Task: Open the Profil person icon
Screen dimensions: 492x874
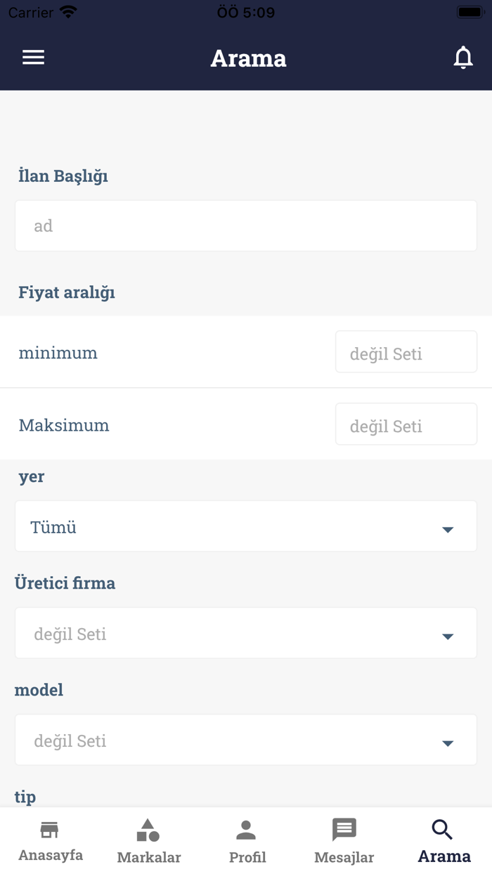Action: click(x=247, y=829)
